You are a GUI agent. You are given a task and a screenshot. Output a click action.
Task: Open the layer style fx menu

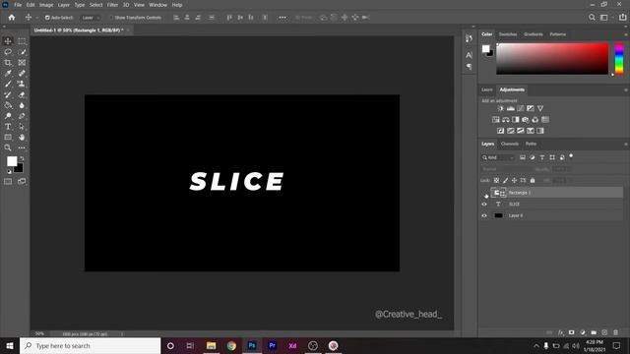click(561, 332)
